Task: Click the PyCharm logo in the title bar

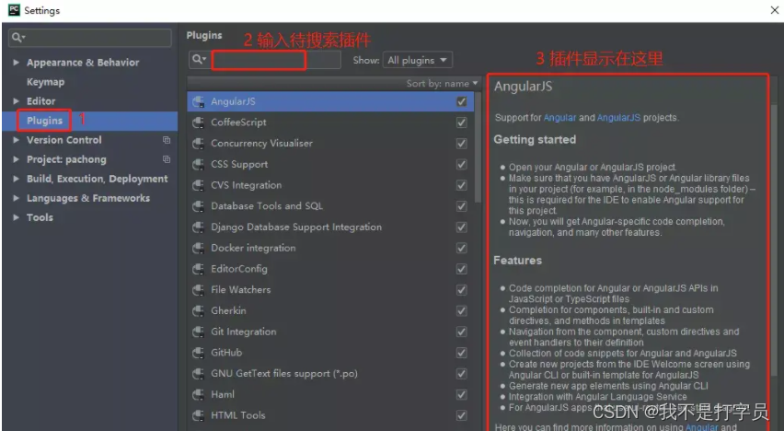Action: point(14,10)
